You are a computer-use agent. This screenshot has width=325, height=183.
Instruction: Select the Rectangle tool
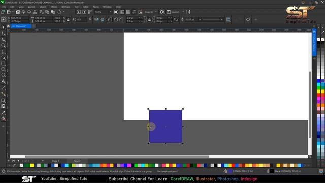[x=3, y=64]
